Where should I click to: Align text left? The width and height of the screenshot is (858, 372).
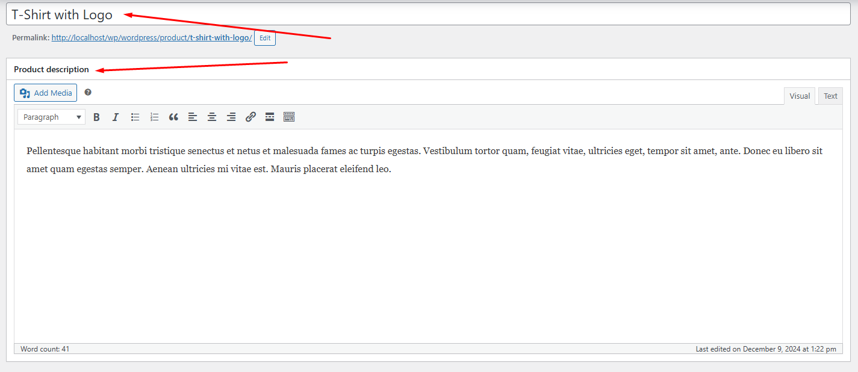pyautogui.click(x=193, y=117)
